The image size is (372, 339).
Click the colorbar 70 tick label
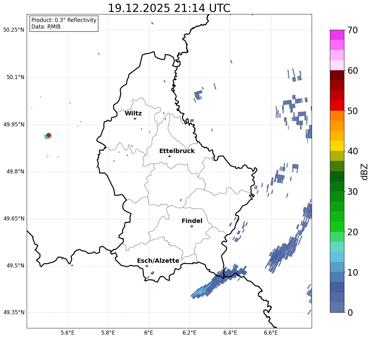coord(353,30)
